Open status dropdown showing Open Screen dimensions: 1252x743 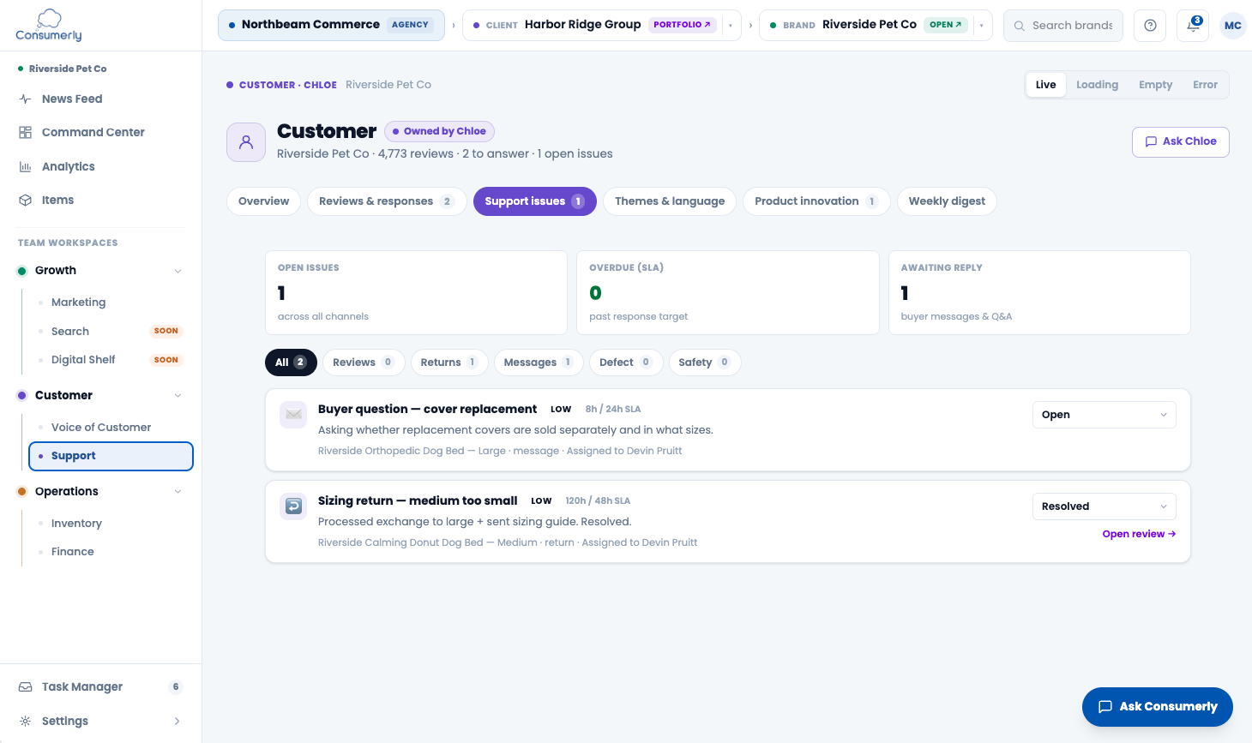[x=1104, y=415]
